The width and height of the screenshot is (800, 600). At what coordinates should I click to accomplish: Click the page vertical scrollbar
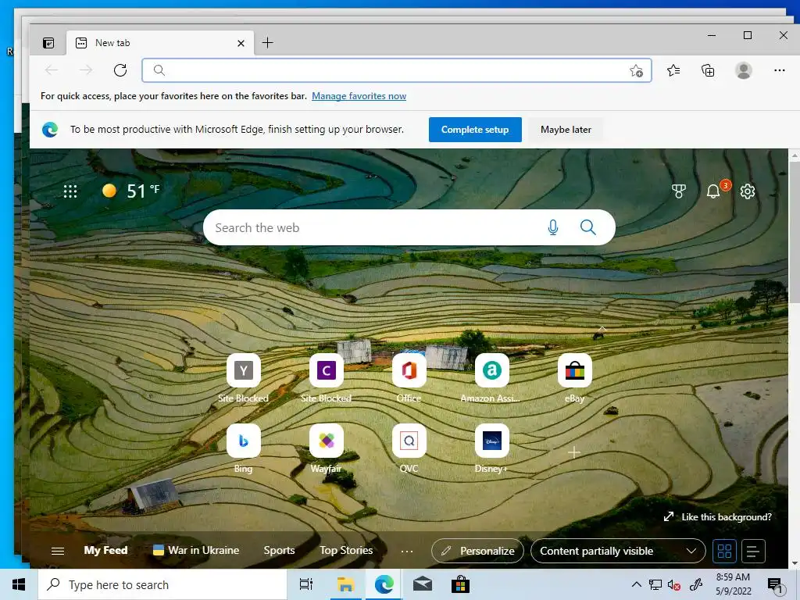[x=795, y=232]
